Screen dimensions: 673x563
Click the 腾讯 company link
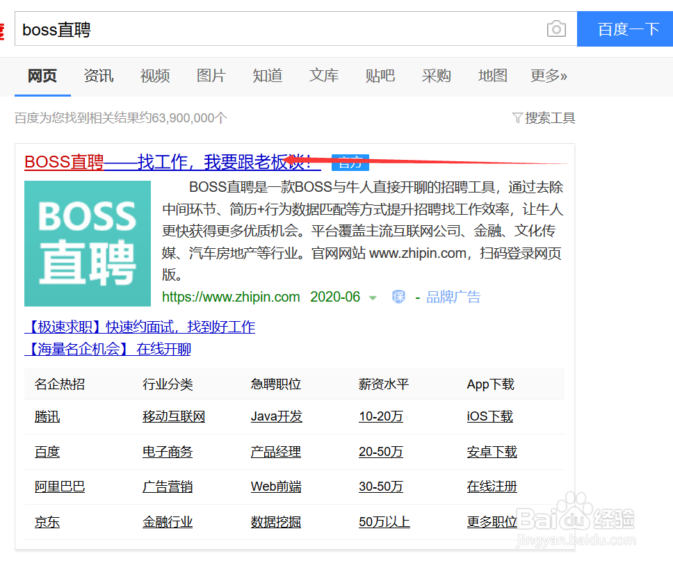(x=47, y=416)
